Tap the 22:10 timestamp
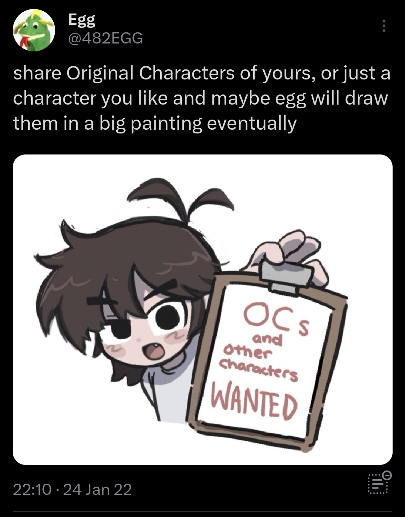 coord(32,489)
